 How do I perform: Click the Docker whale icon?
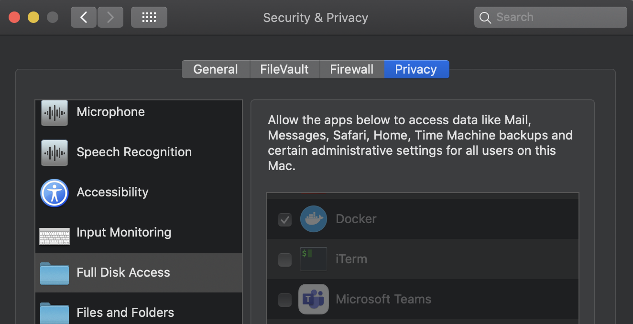313,219
